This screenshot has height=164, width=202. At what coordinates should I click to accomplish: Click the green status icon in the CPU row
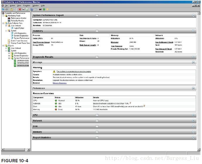click(56, 100)
